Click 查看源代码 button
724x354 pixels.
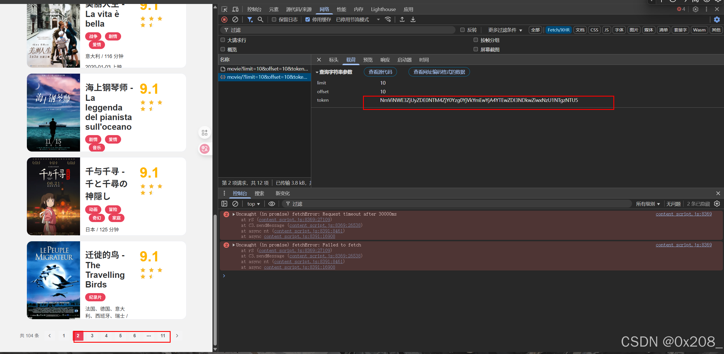[380, 72]
